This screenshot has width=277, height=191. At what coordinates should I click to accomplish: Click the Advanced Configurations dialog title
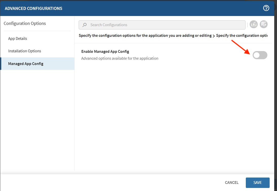33,8
